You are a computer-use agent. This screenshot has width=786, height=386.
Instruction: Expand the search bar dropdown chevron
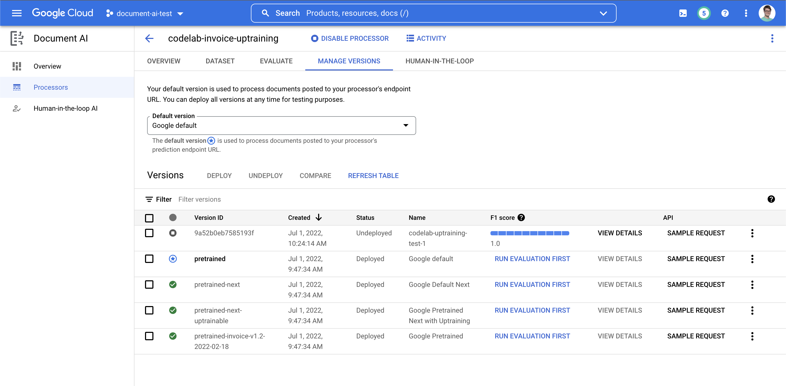point(603,13)
